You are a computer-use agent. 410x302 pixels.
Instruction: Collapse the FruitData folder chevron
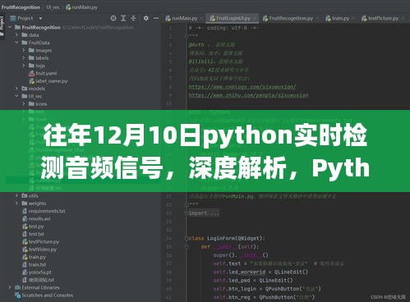16,43
